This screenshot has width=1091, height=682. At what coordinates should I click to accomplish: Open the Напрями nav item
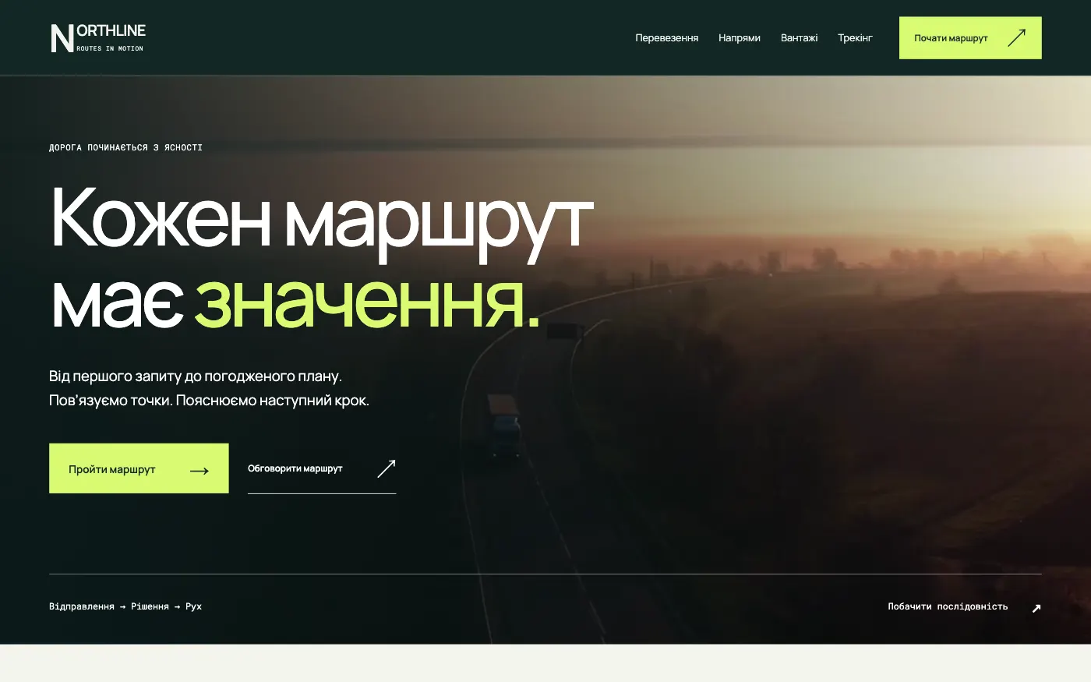[740, 37]
